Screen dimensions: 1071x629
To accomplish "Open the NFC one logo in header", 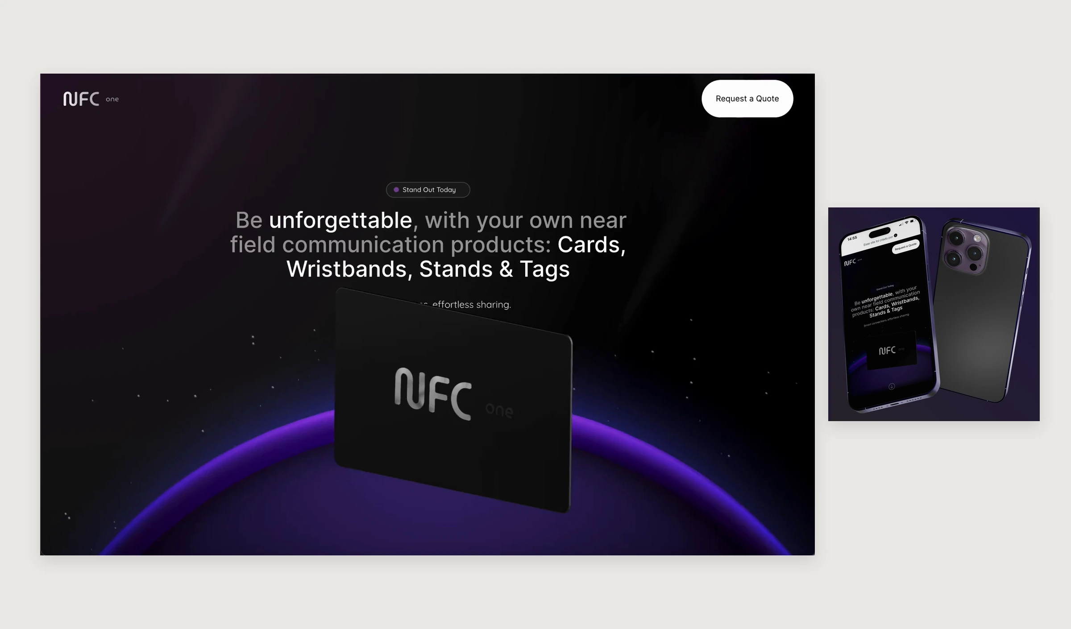I will click(x=91, y=99).
